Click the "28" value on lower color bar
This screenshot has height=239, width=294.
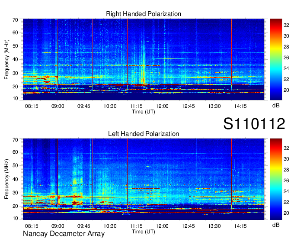tap(286, 170)
